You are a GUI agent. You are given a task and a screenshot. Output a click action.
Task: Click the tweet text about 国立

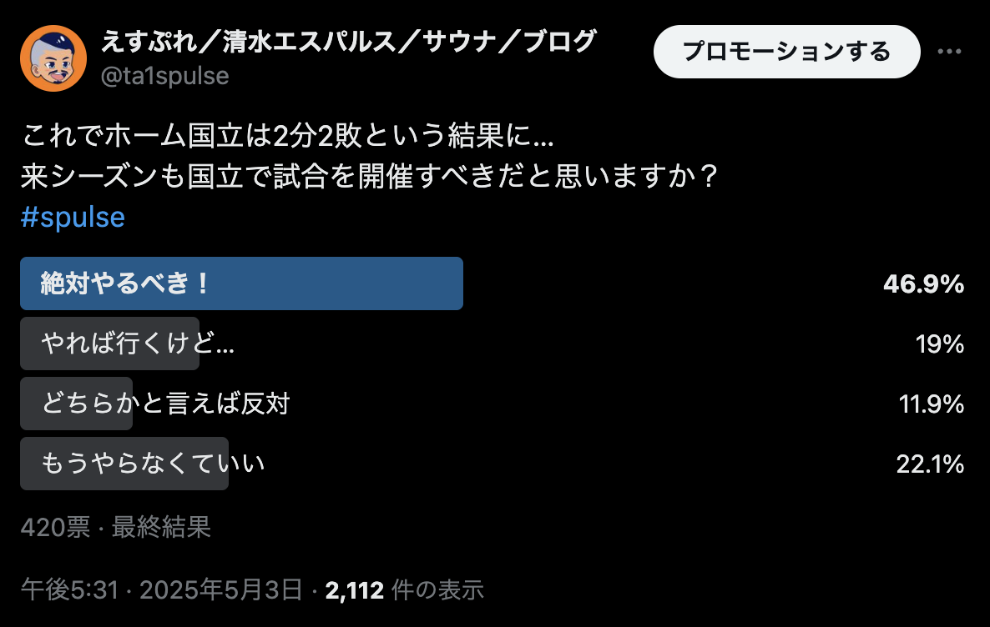coord(369,155)
